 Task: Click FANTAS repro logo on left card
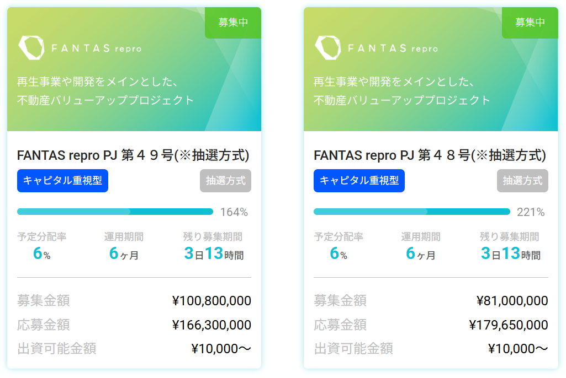80,47
